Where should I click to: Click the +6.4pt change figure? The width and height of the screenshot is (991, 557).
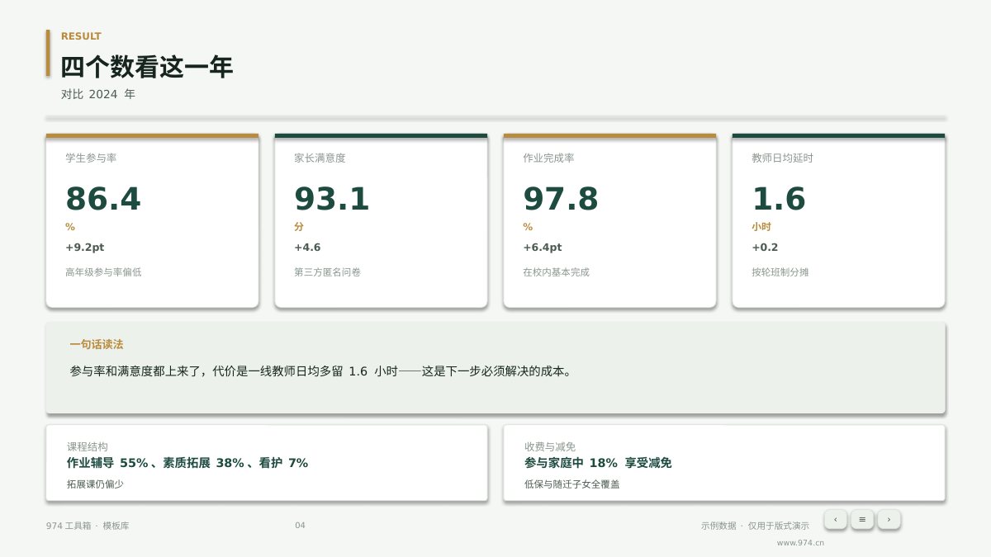pos(543,248)
